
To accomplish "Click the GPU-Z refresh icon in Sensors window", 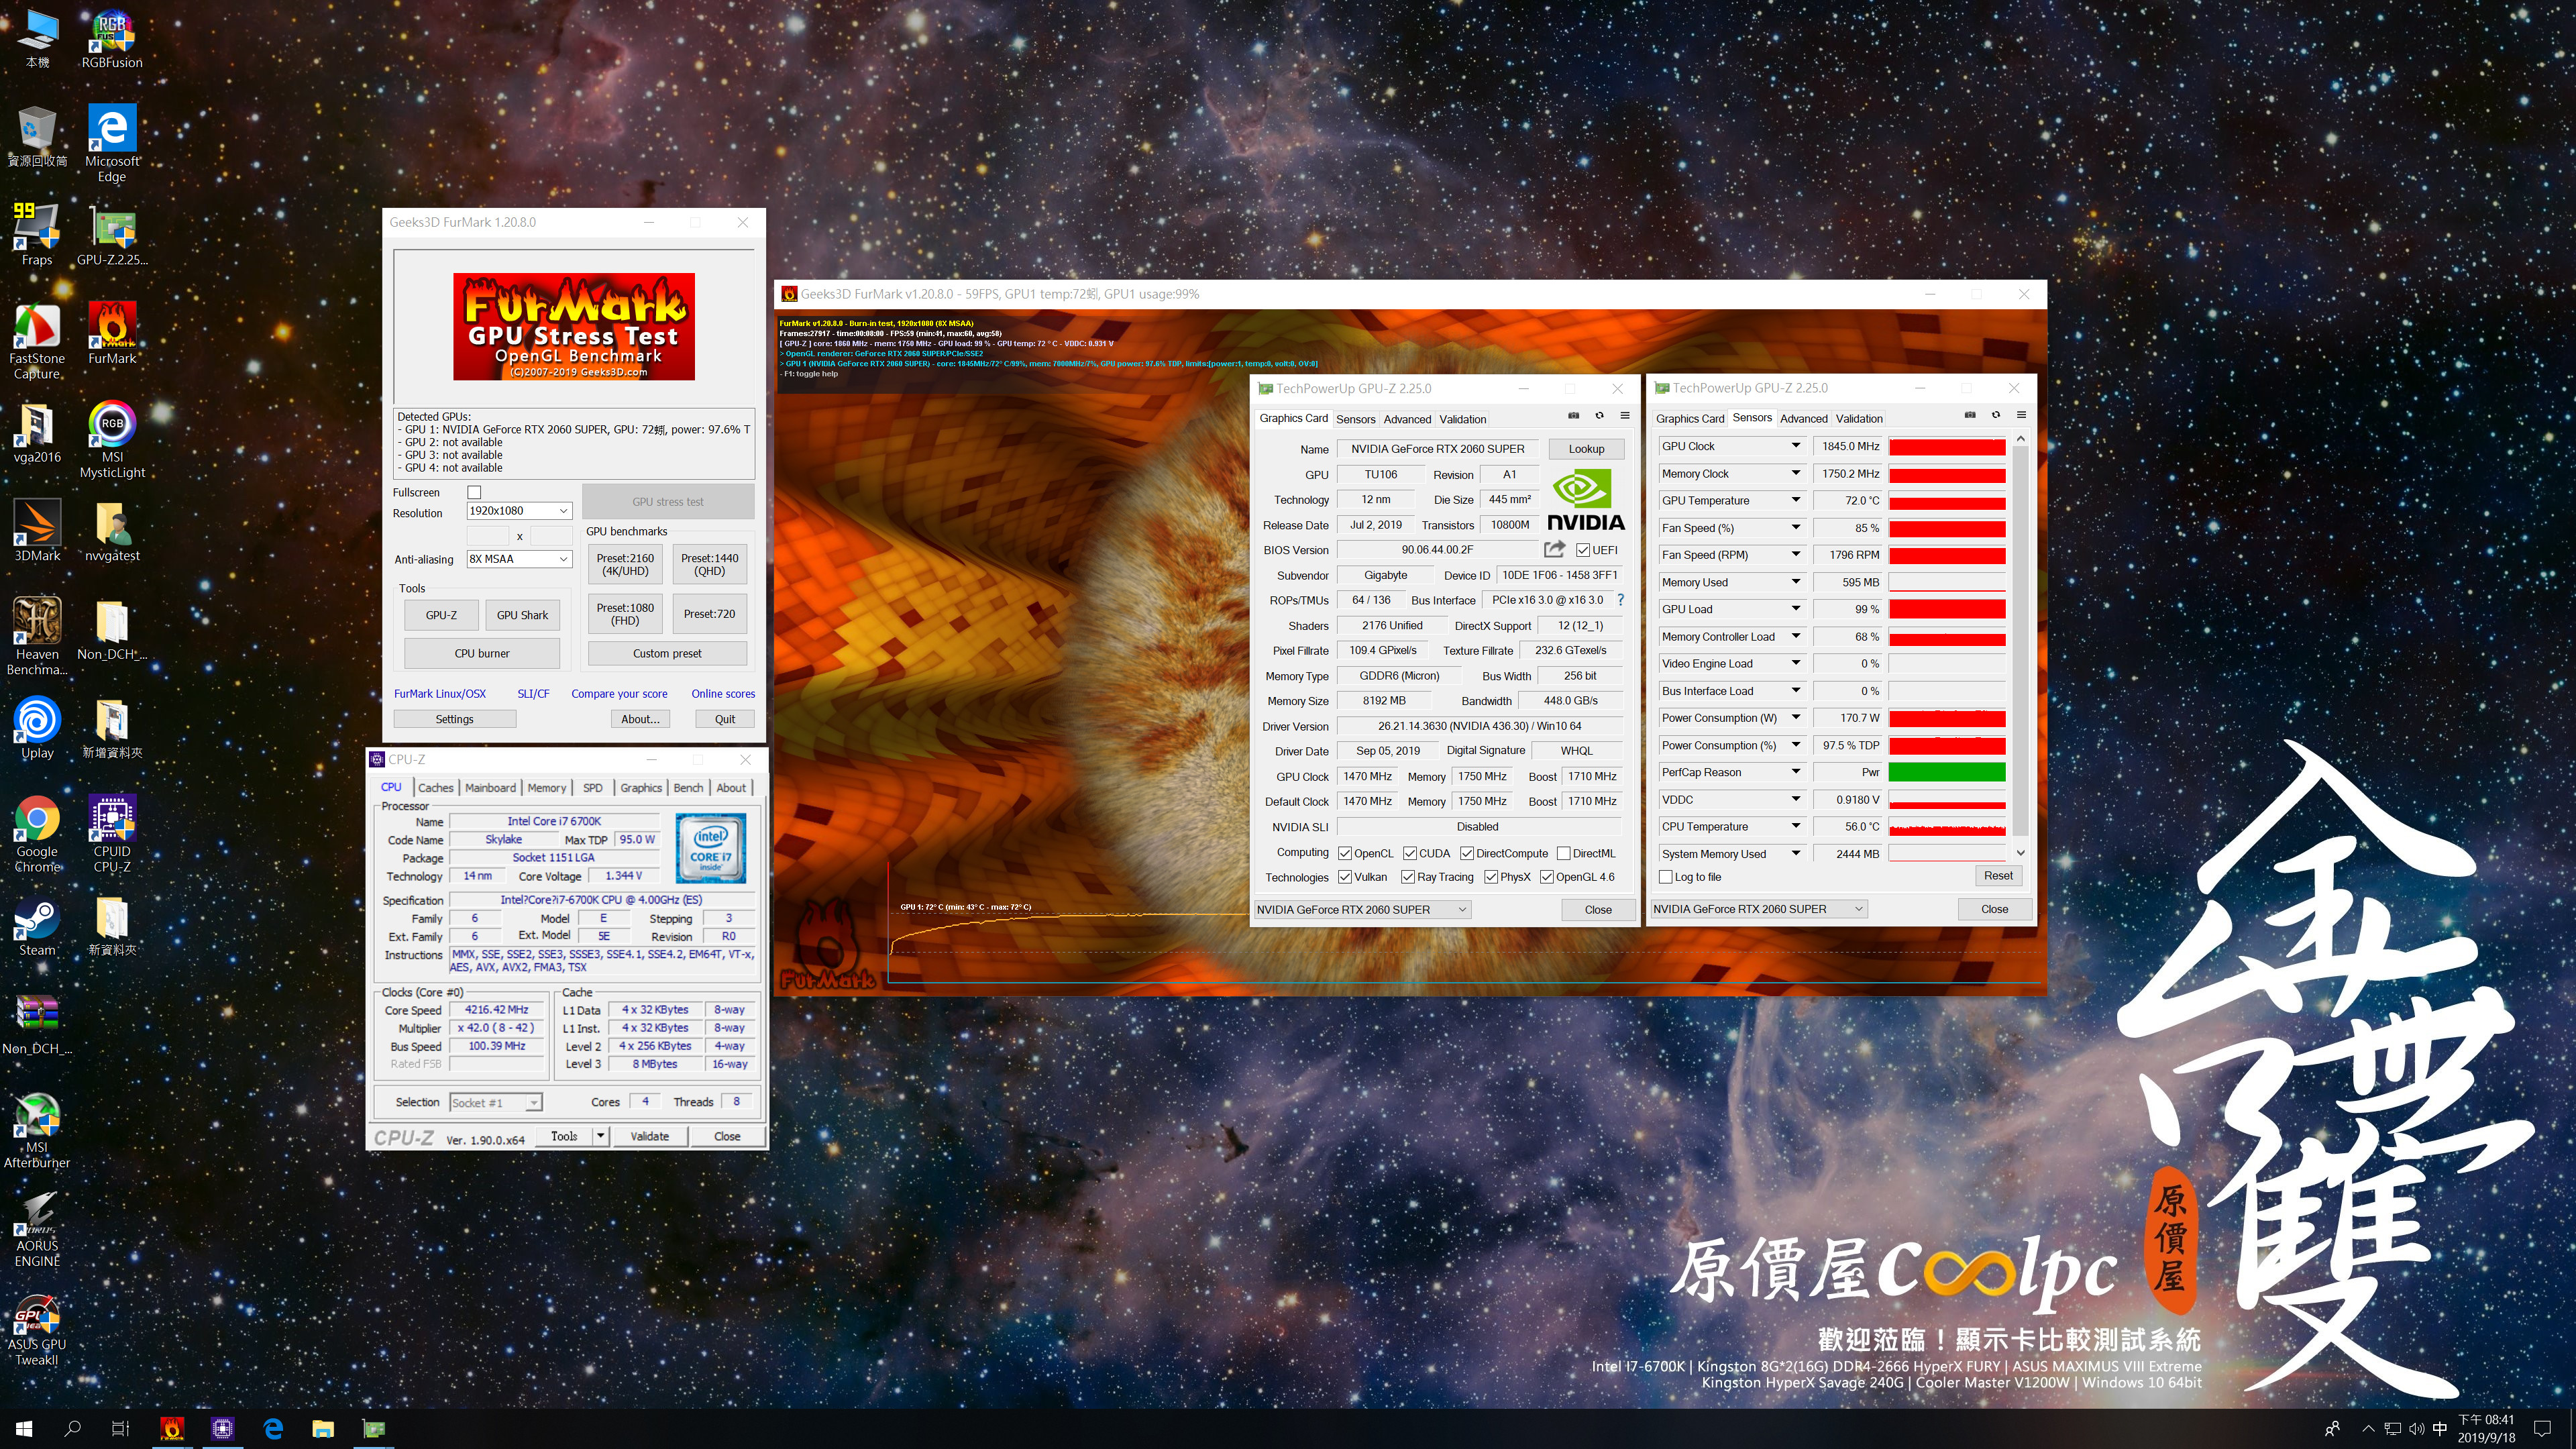I will pyautogui.click(x=1995, y=415).
